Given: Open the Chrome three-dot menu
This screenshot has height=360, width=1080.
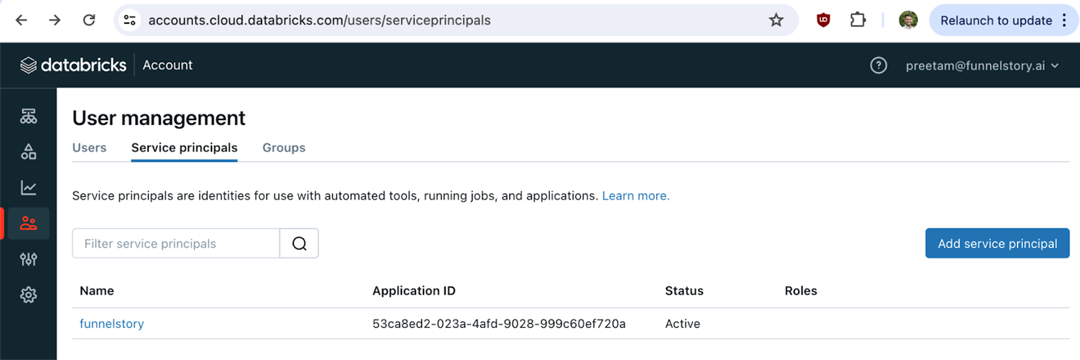Looking at the screenshot, I should click(1064, 20).
